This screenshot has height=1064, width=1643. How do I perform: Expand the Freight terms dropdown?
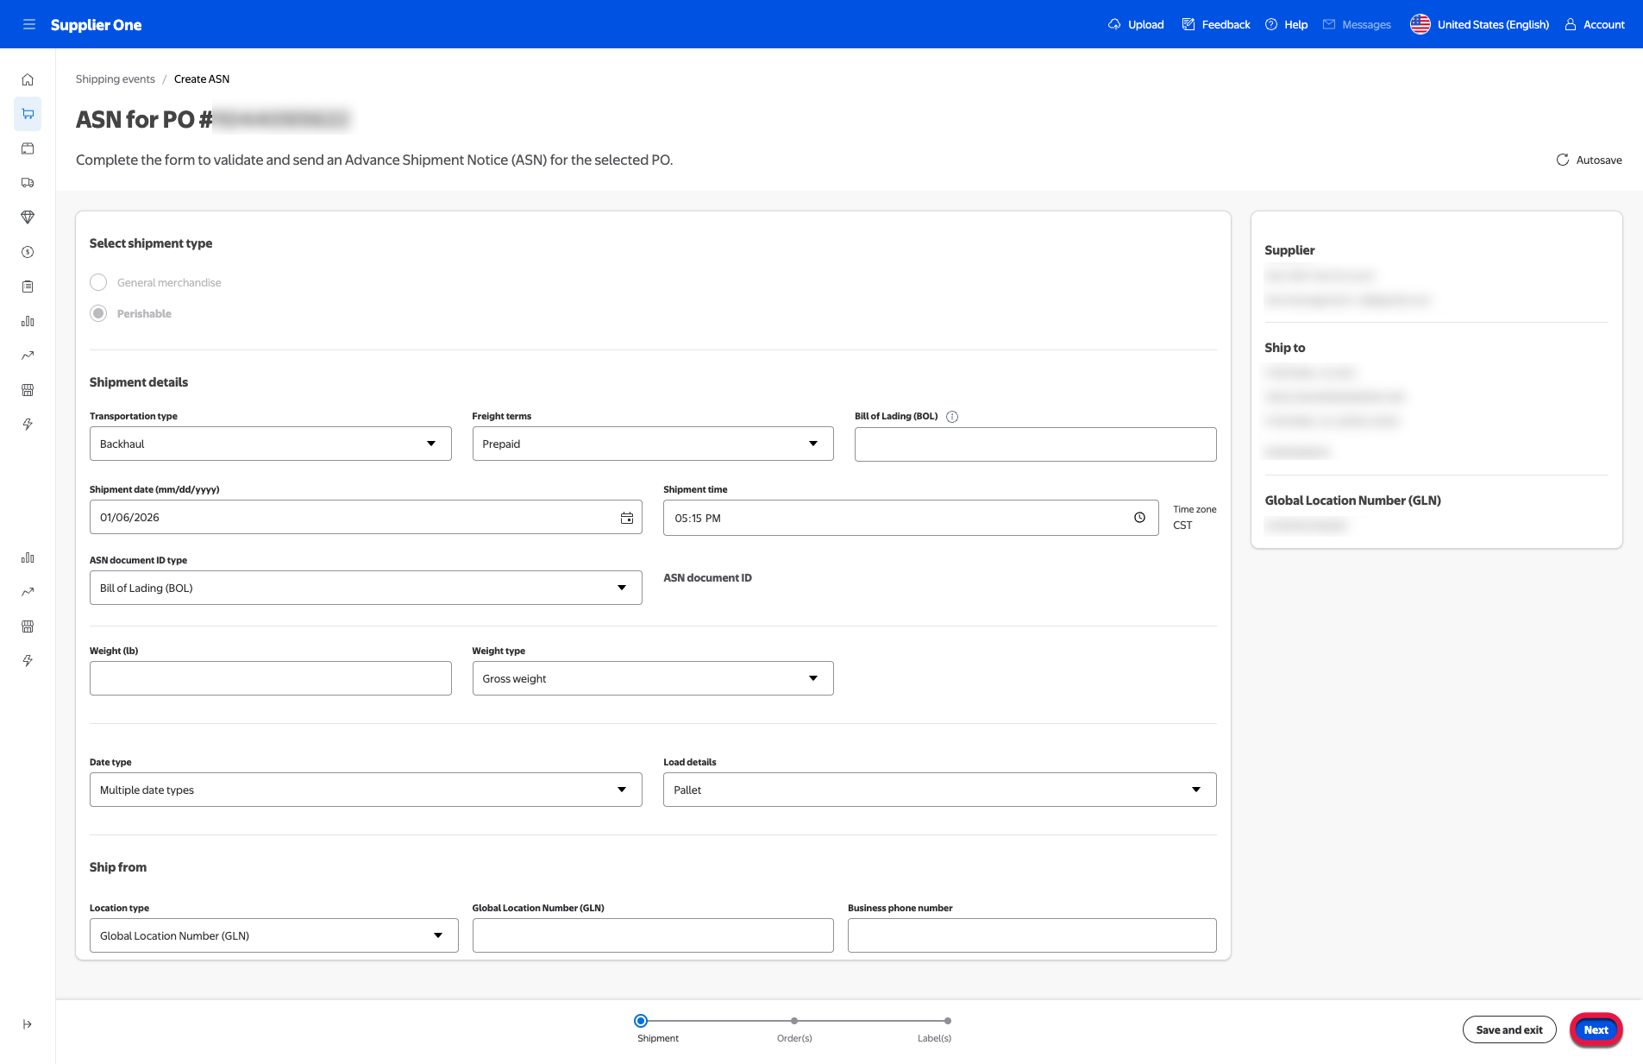[652, 444]
